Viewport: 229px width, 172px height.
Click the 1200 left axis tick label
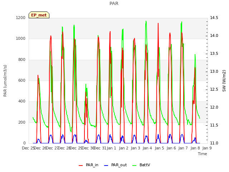[x=21, y=18]
